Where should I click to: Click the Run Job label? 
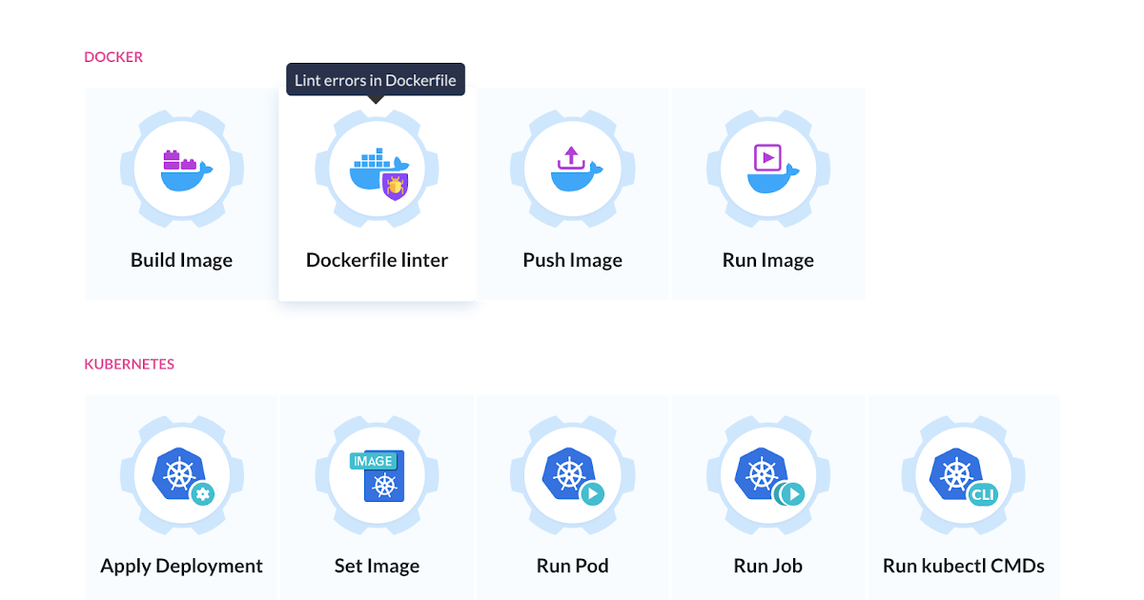pyautogui.click(x=767, y=566)
